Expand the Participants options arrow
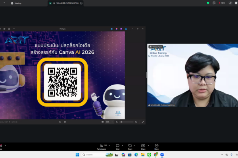238x158 pixels. coord(109,146)
